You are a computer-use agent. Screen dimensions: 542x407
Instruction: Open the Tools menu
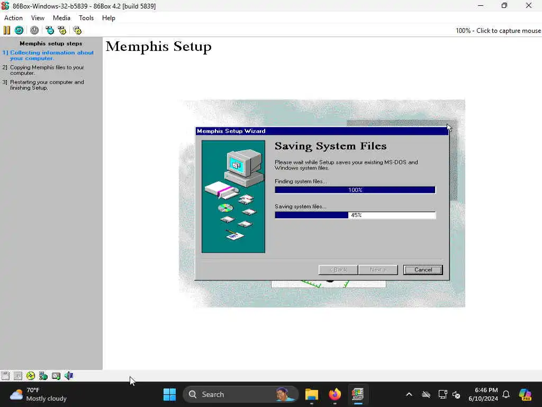86,18
